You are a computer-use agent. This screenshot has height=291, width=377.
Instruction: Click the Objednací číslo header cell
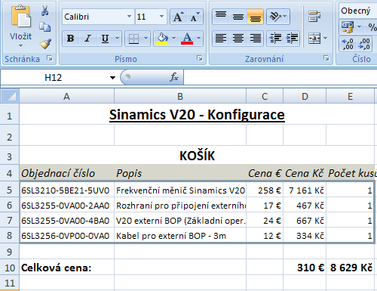click(x=66, y=173)
